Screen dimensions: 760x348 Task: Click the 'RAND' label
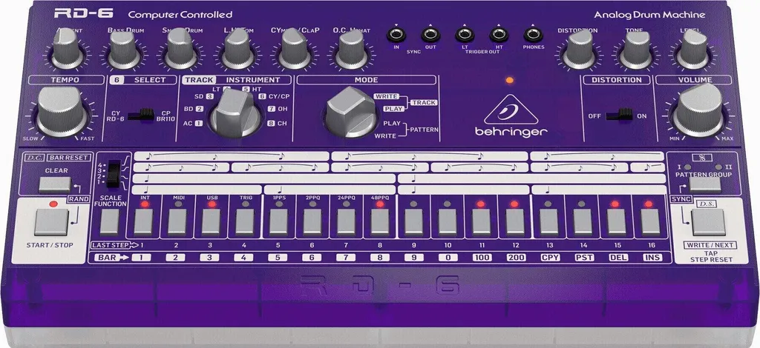(79, 199)
